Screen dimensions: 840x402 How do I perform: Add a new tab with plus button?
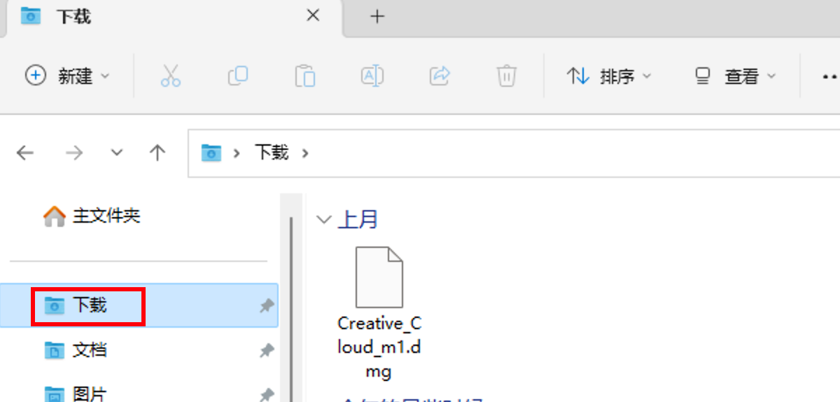(377, 16)
